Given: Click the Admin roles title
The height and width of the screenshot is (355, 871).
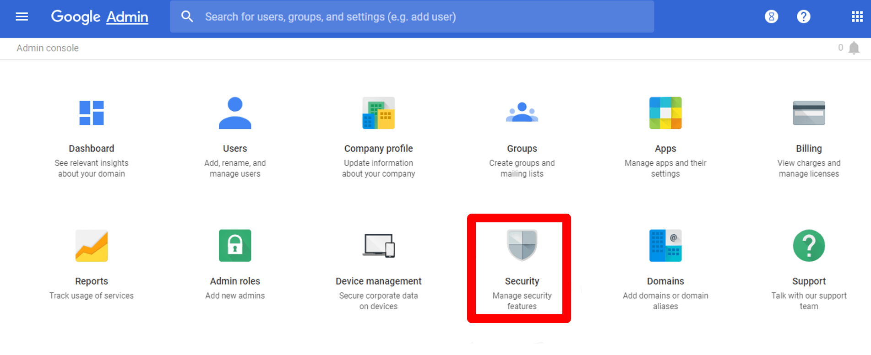Looking at the screenshot, I should click(235, 281).
